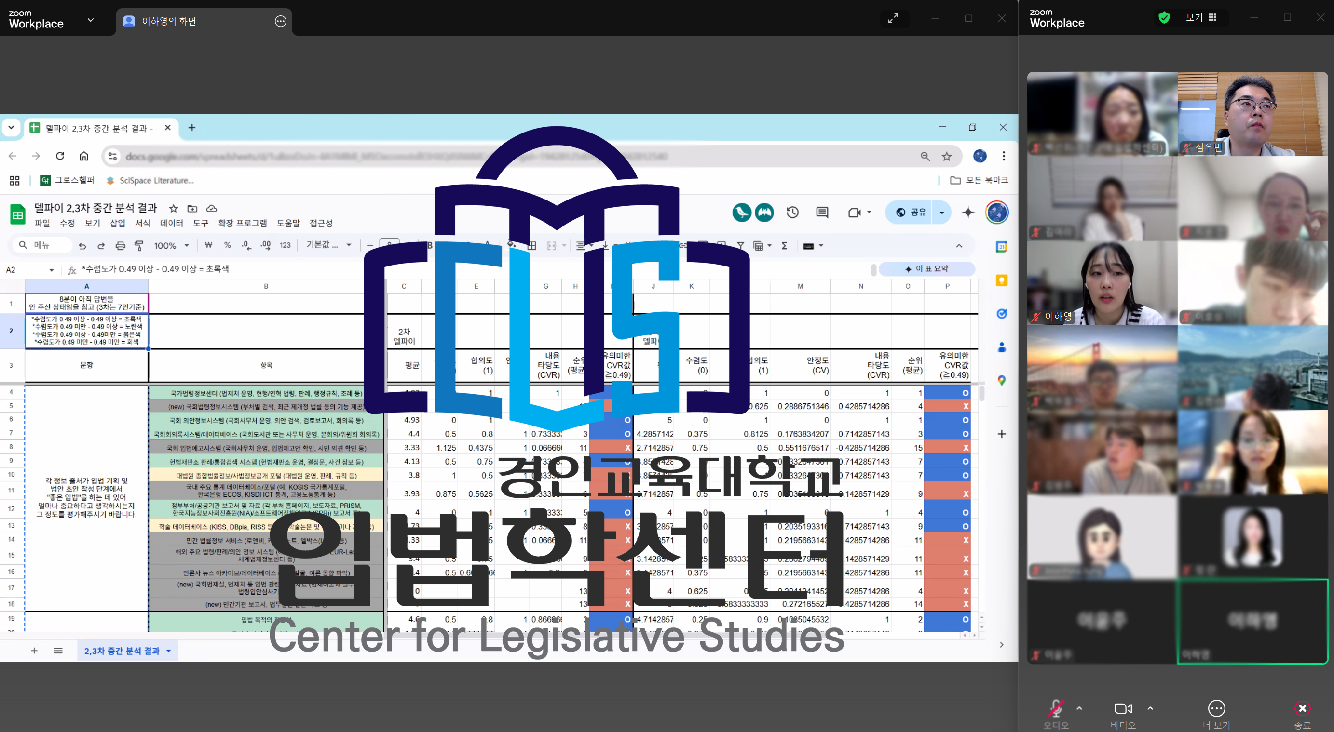
Task: Open Contacts in the side panel
Action: (1002, 347)
